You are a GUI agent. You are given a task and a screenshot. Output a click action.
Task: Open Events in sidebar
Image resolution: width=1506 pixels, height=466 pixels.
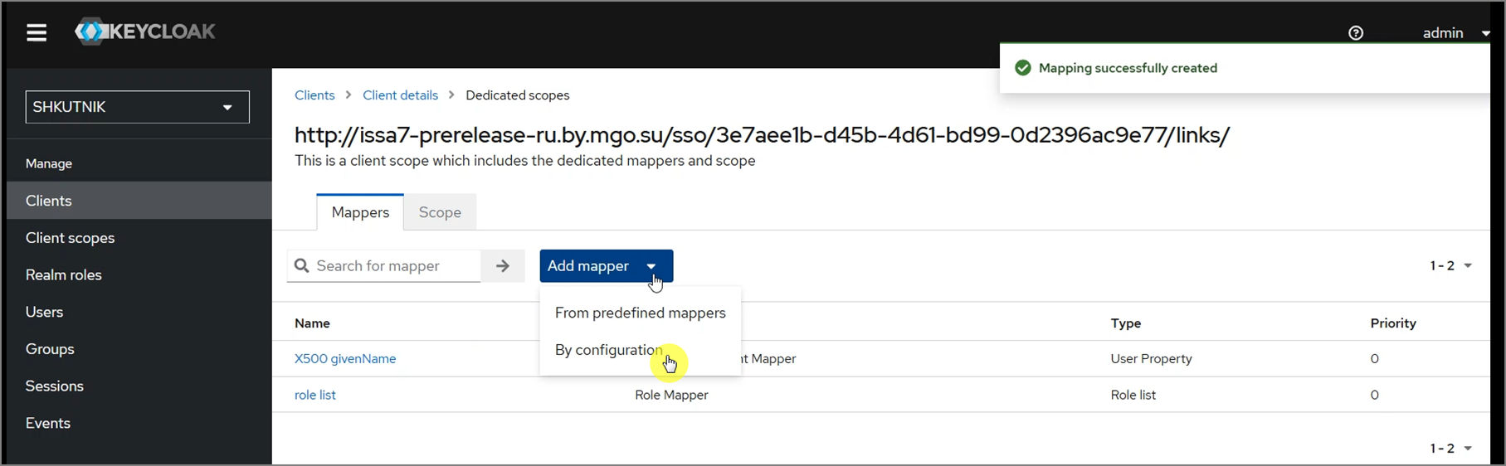pyautogui.click(x=139, y=423)
